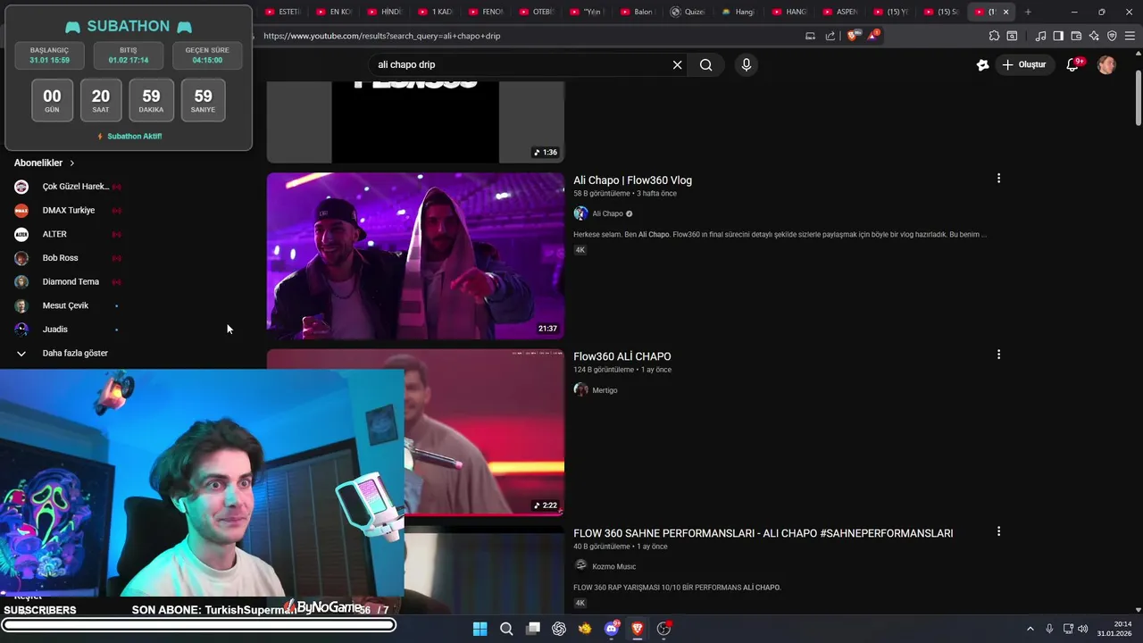The height and width of the screenshot is (643, 1143).
Task: Open DMAX Türkiye subscription channel
Action: [67, 210]
